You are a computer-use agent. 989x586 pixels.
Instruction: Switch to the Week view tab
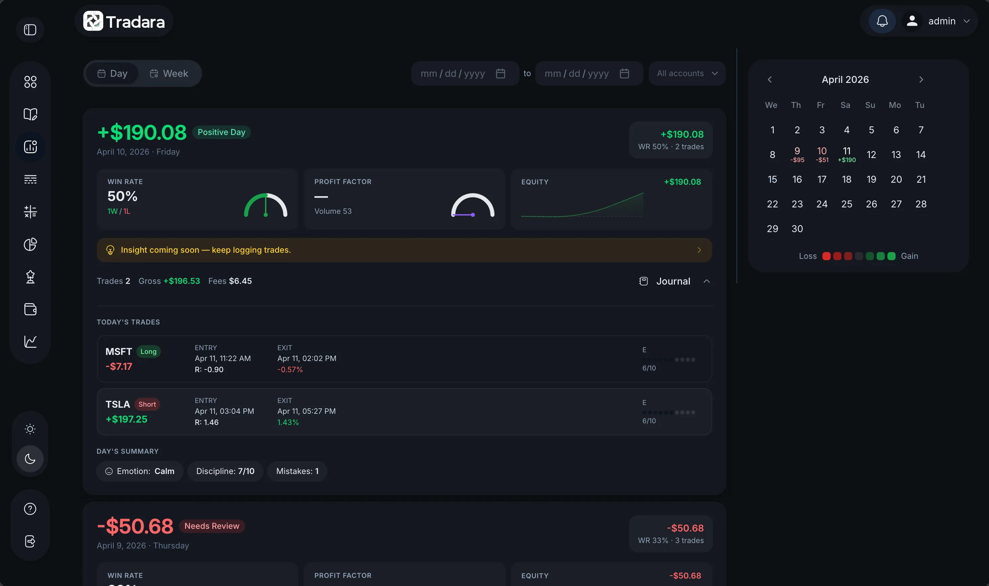pos(169,73)
